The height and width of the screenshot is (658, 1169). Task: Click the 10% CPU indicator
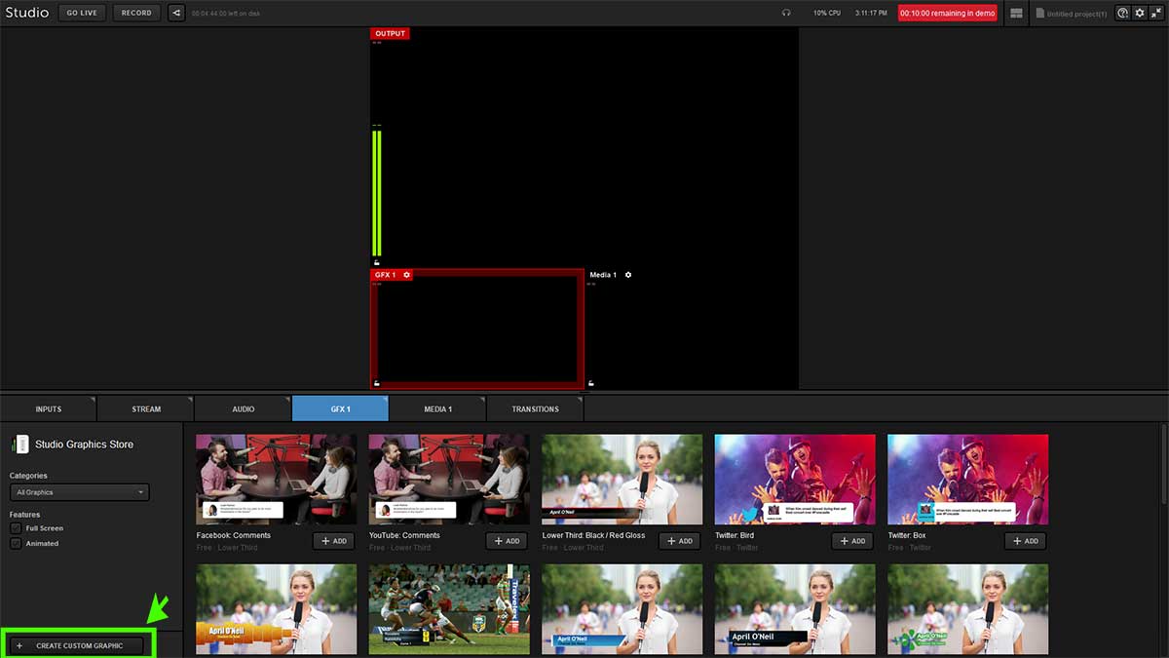click(x=827, y=14)
